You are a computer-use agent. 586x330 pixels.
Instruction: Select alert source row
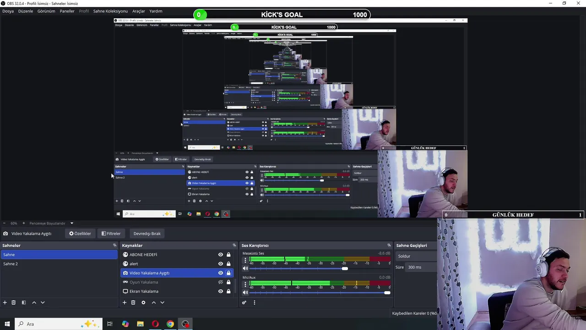click(x=177, y=264)
